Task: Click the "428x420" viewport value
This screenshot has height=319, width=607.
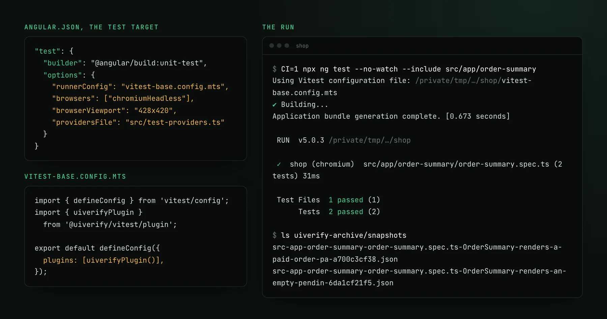Action: (x=153, y=111)
